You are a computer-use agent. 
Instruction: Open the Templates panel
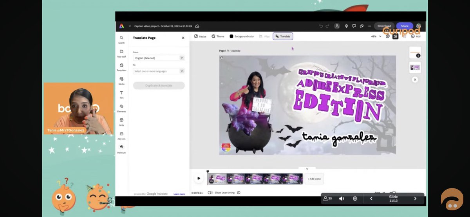(121, 67)
